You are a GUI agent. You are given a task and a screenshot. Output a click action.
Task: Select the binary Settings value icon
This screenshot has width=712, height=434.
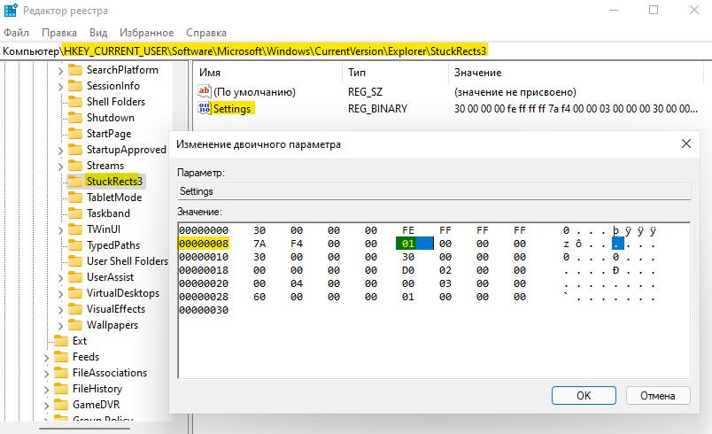(x=205, y=108)
